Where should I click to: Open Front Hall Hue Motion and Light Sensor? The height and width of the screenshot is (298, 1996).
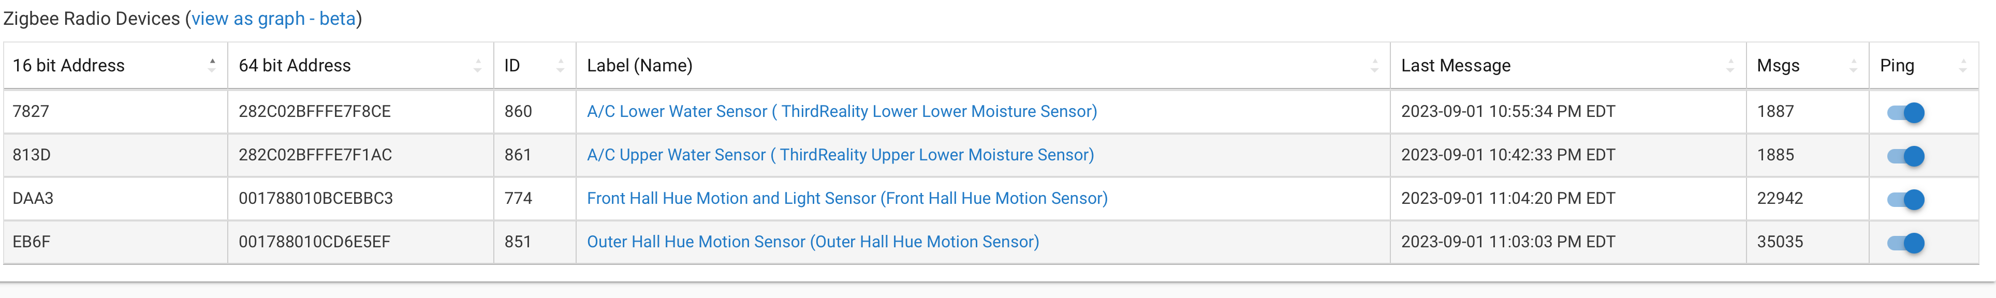tap(847, 198)
